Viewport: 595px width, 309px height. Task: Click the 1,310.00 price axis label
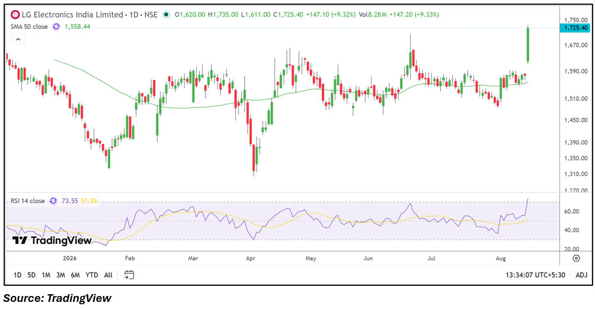[x=576, y=175]
